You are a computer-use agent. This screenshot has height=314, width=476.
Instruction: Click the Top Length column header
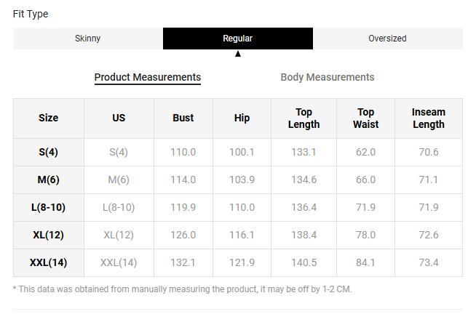[304, 118]
